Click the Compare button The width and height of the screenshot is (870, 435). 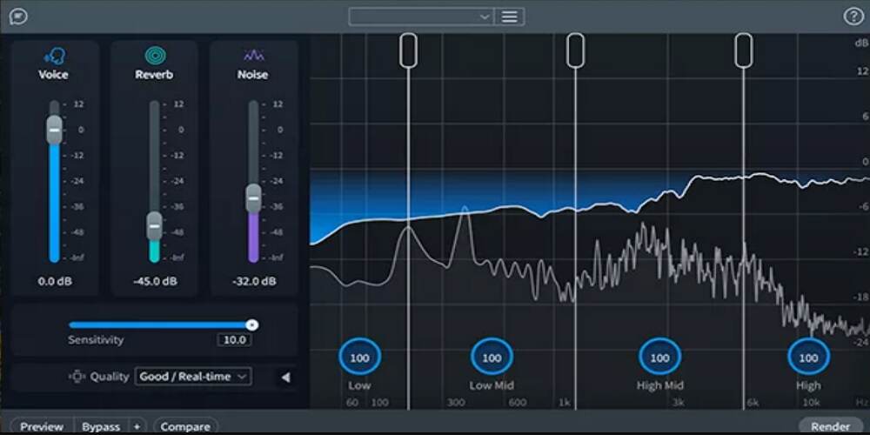pyautogui.click(x=185, y=426)
